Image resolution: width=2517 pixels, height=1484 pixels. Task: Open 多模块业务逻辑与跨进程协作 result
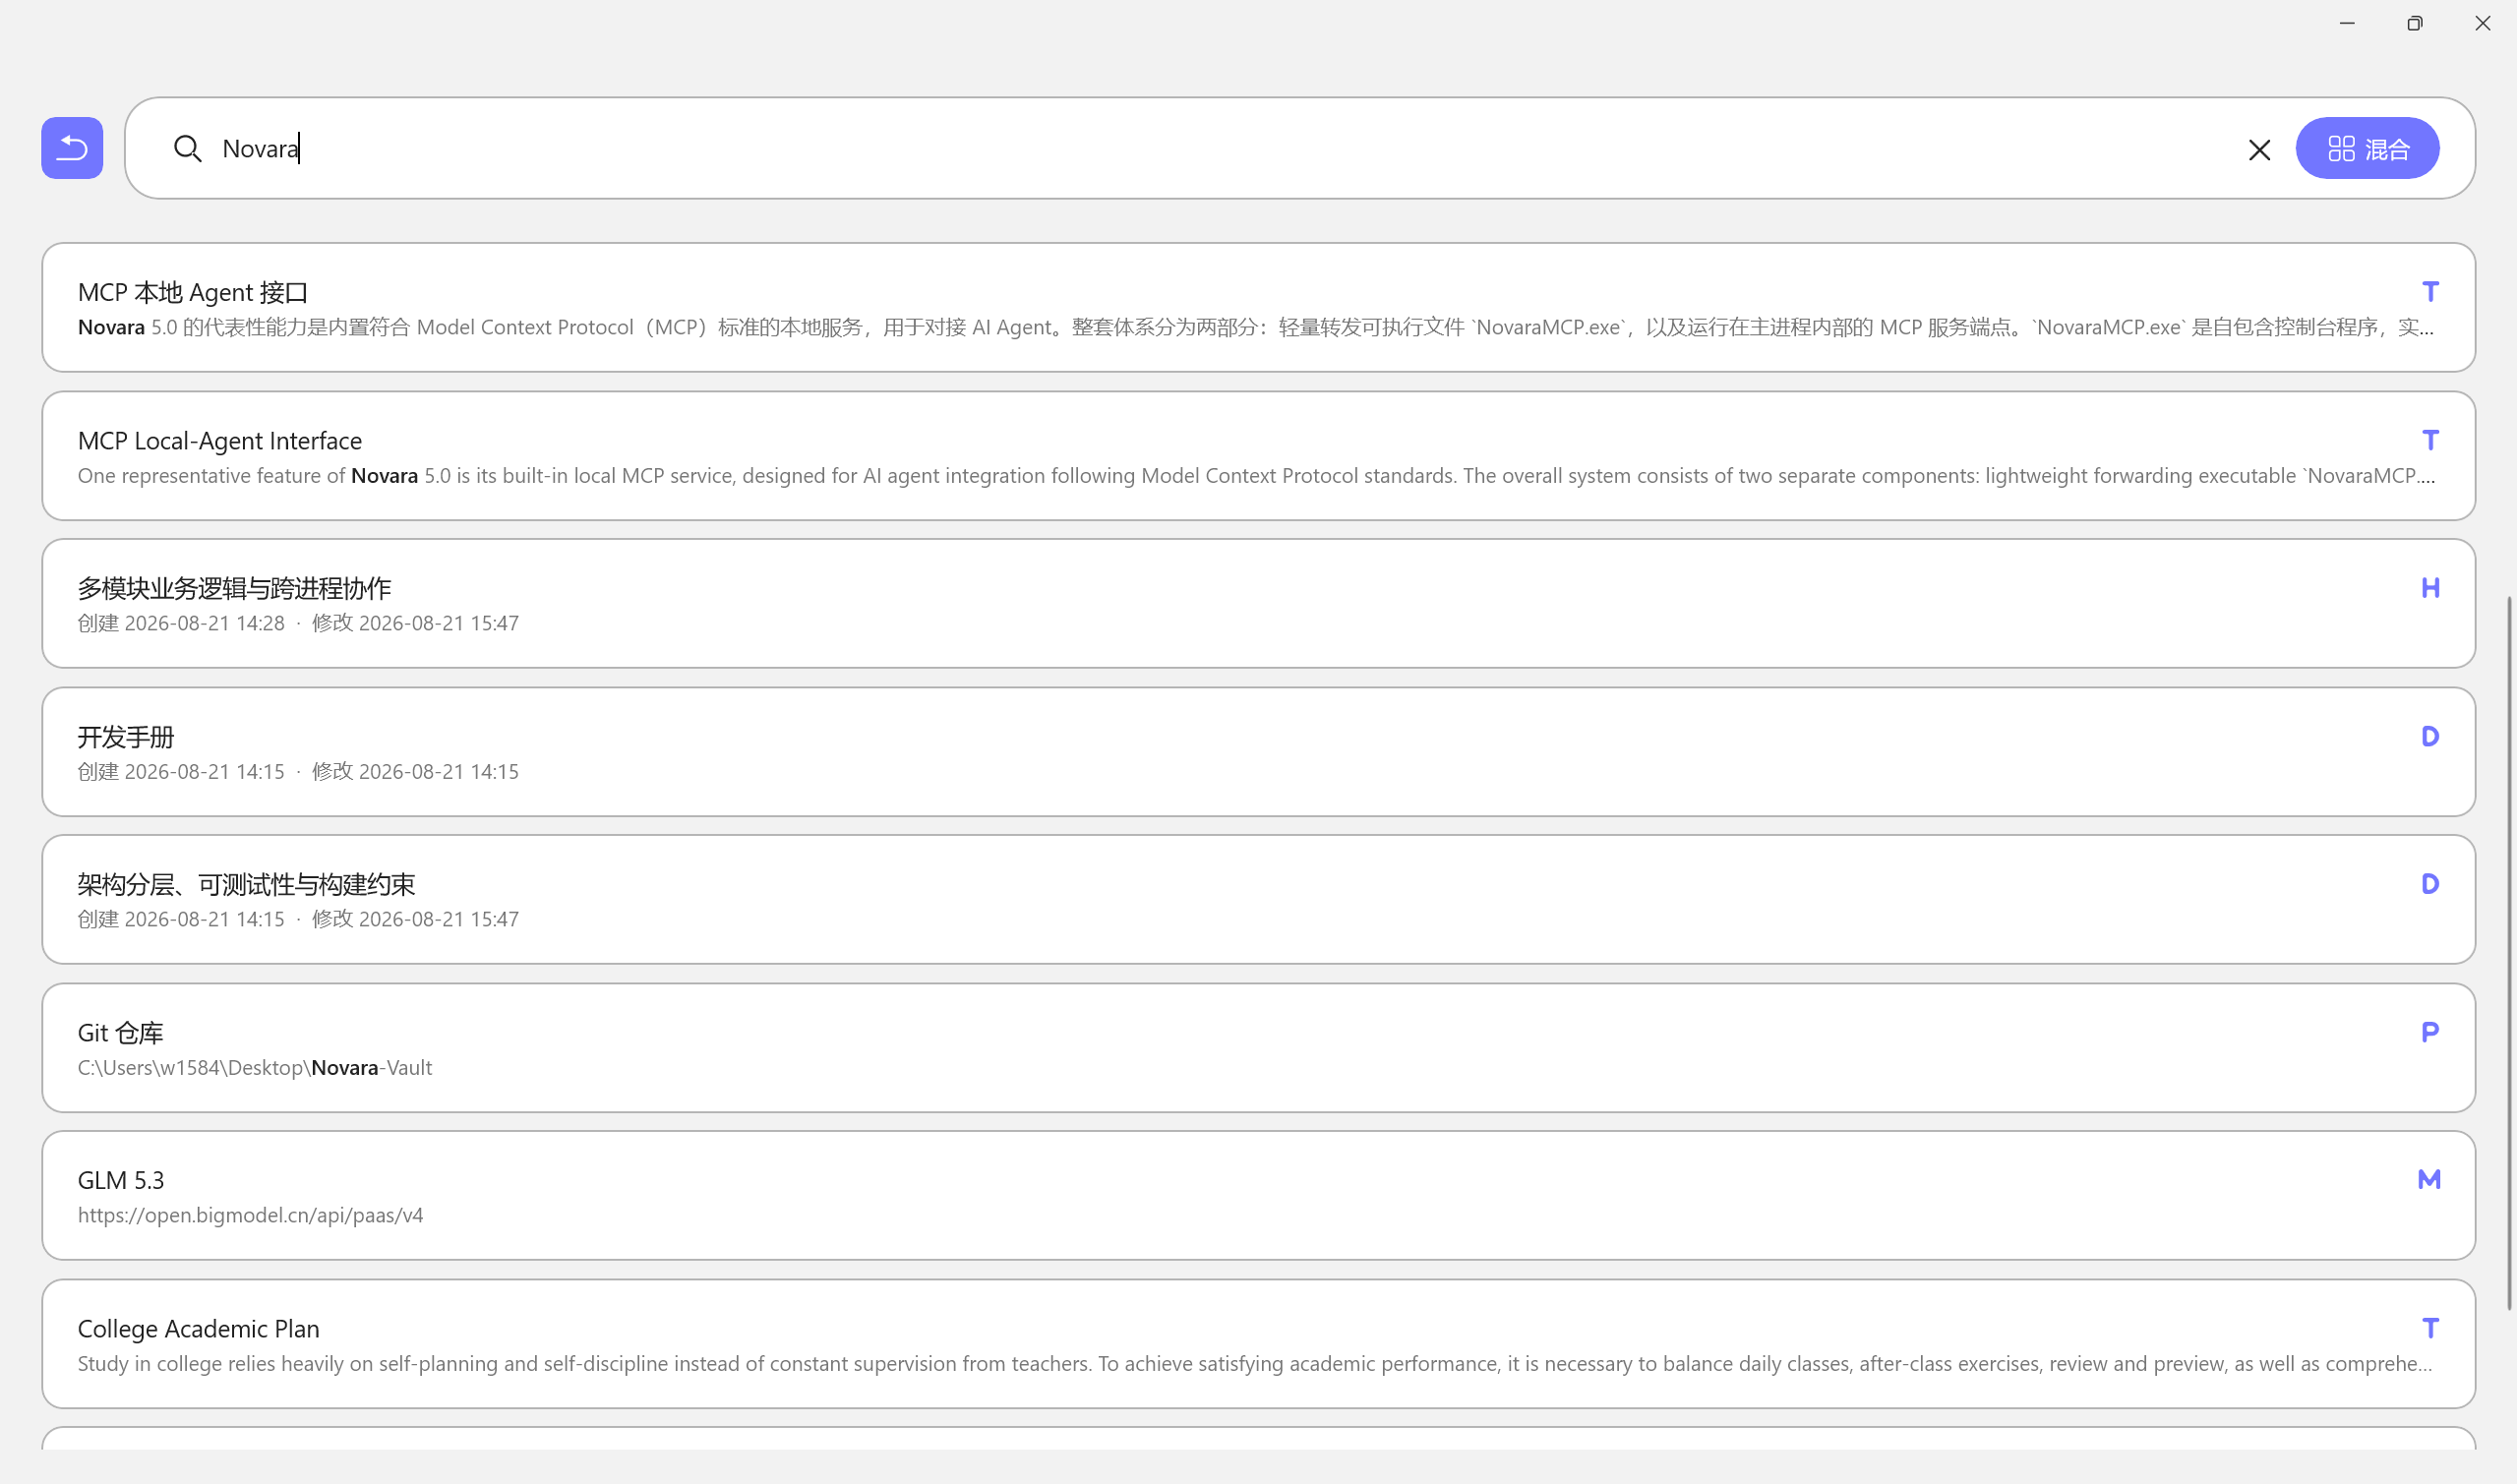pyautogui.click(x=1258, y=604)
